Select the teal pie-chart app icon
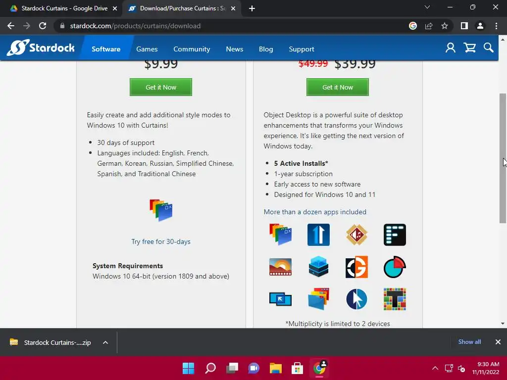This screenshot has height=380, width=507. coord(395,267)
